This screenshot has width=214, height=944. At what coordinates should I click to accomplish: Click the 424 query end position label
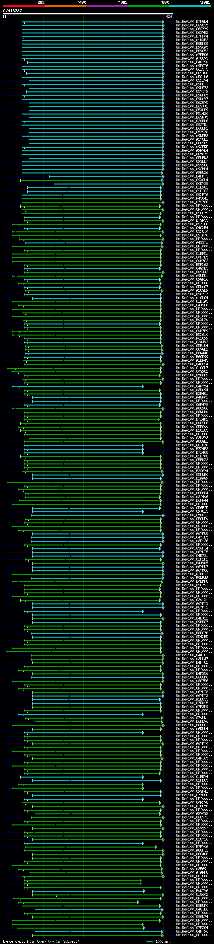pos(169,16)
